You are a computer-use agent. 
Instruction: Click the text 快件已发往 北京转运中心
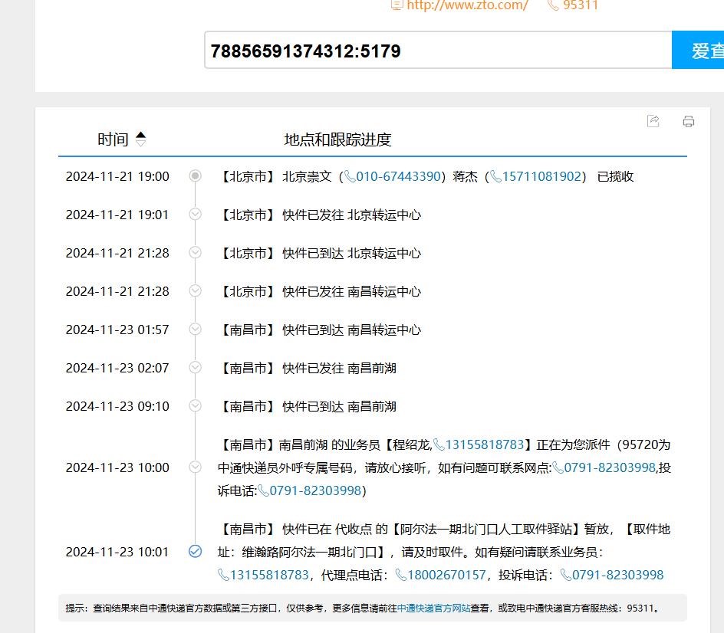tap(352, 215)
